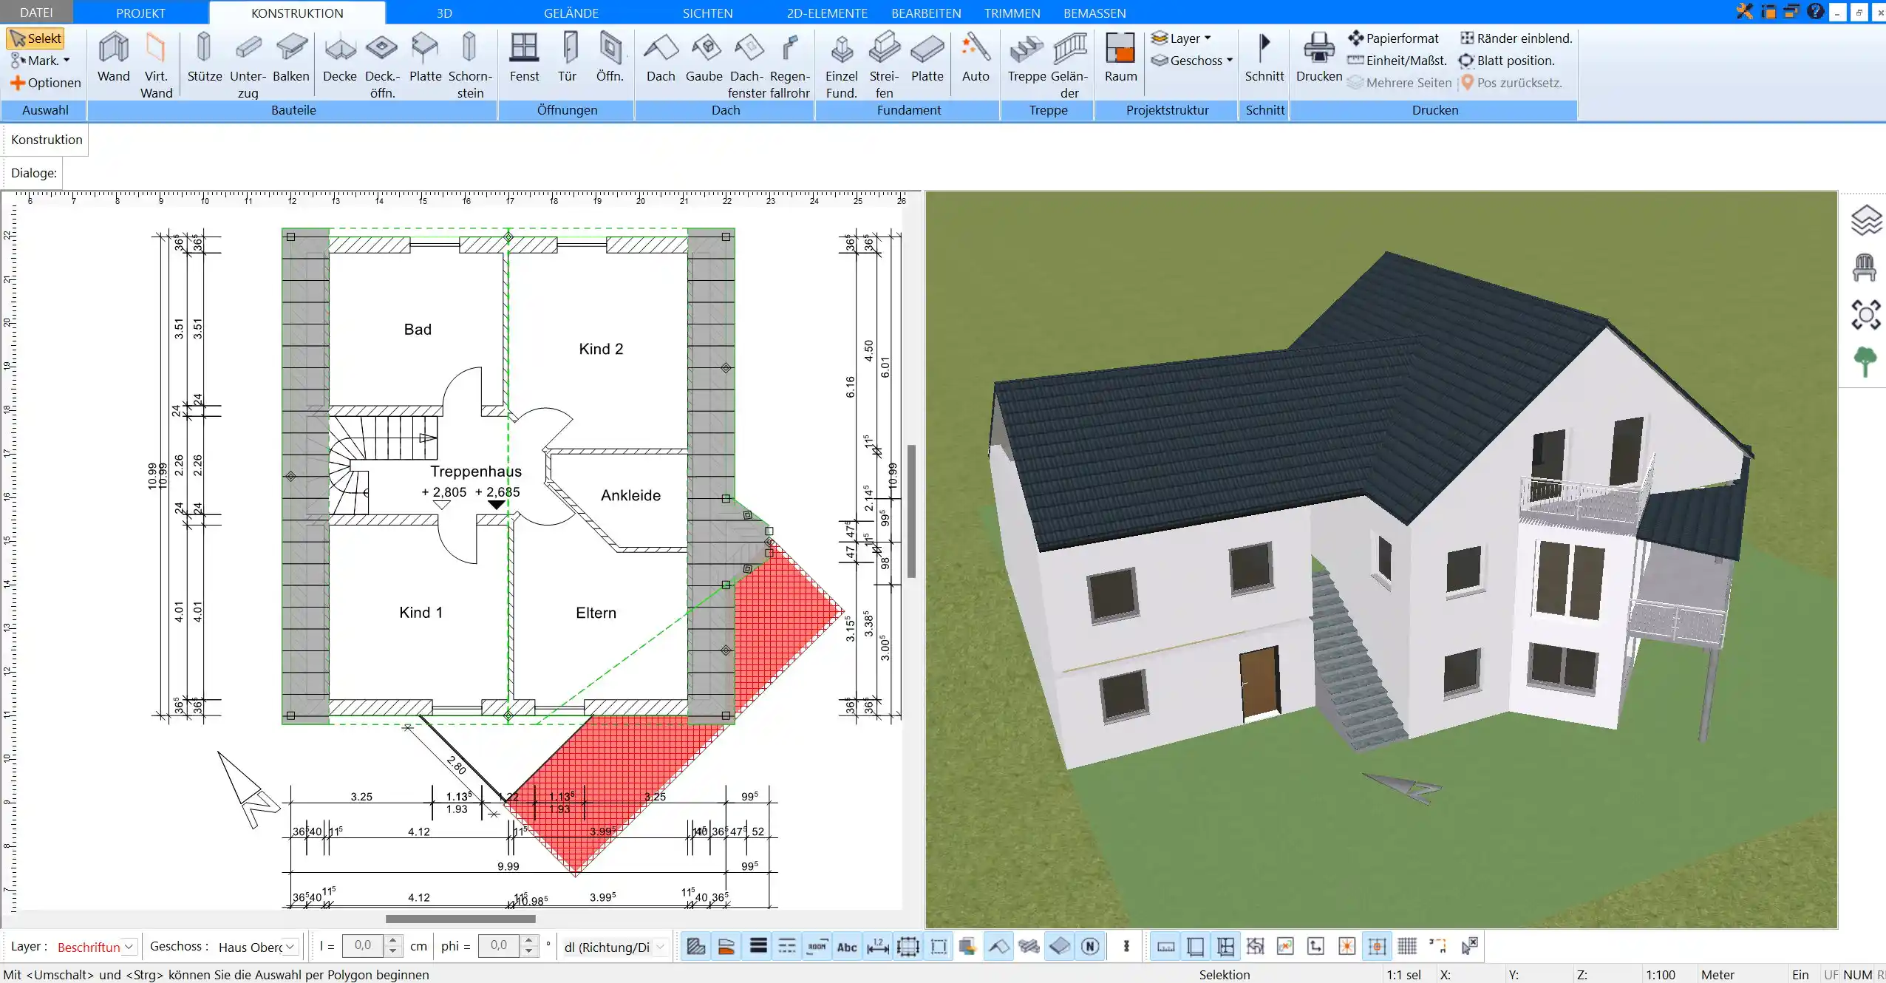Expand the Geschoss dropdown in ribbon
Screen dimensions: 1886x983
point(1192,61)
